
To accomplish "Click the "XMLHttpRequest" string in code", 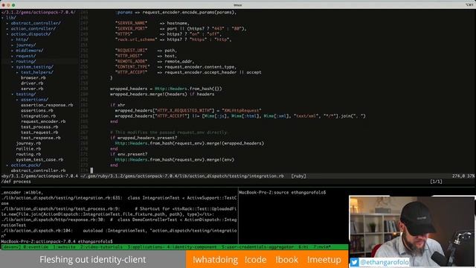I will pyautogui.click(x=241, y=111).
